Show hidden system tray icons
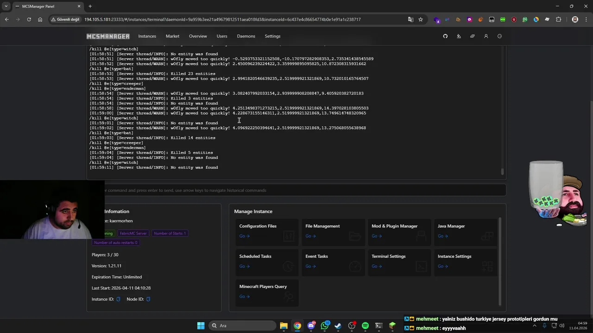593x333 pixels. pos(534,326)
